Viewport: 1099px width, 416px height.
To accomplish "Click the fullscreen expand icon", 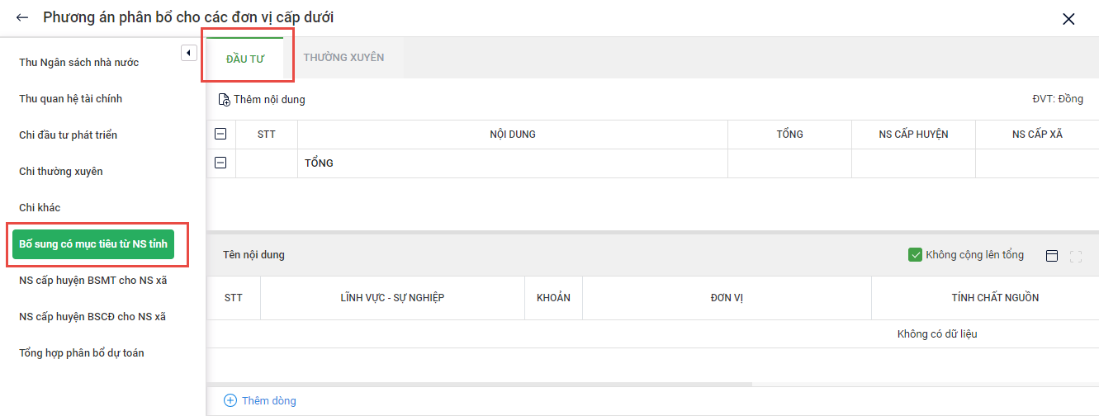I will click(x=1075, y=256).
